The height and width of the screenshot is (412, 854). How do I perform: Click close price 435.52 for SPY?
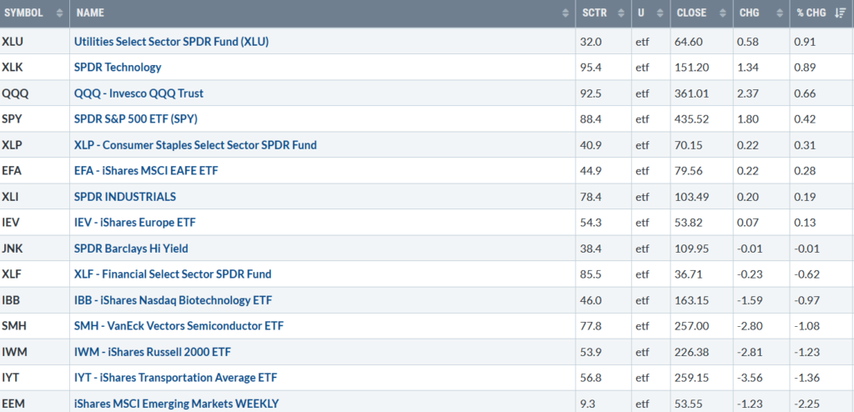[693, 119]
